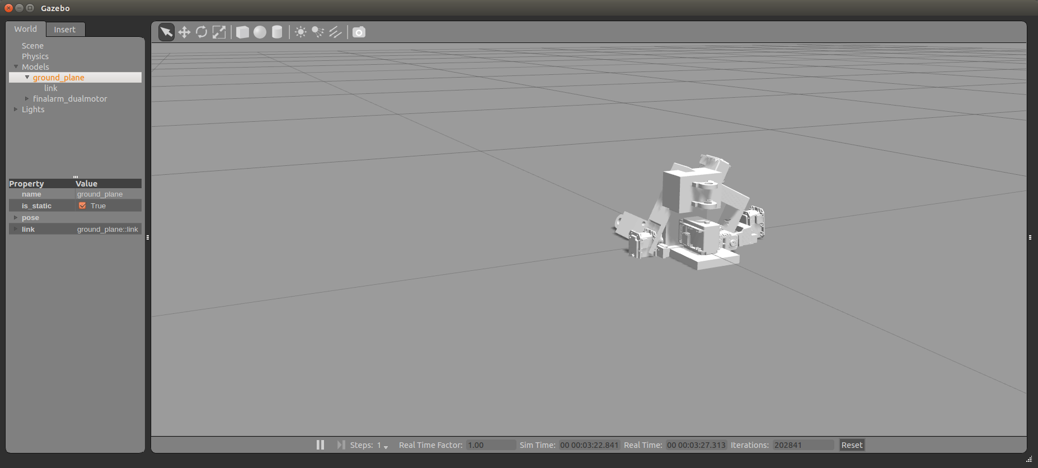Viewport: 1038px width, 468px height.
Task: Click the Real Time value field
Action: (696, 445)
